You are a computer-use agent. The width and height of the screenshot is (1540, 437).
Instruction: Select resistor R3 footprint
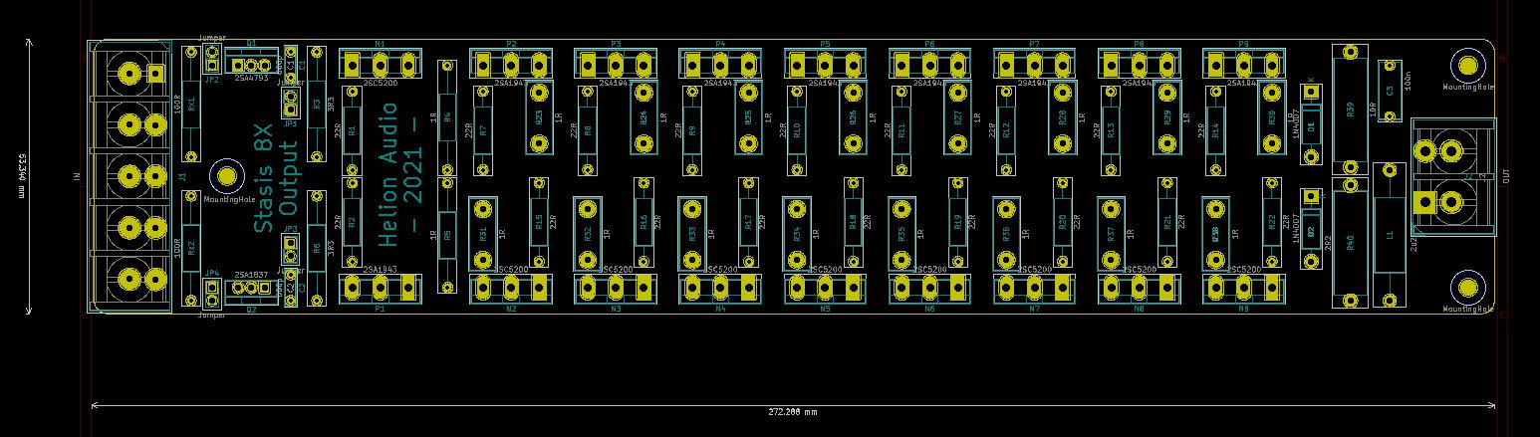click(317, 103)
